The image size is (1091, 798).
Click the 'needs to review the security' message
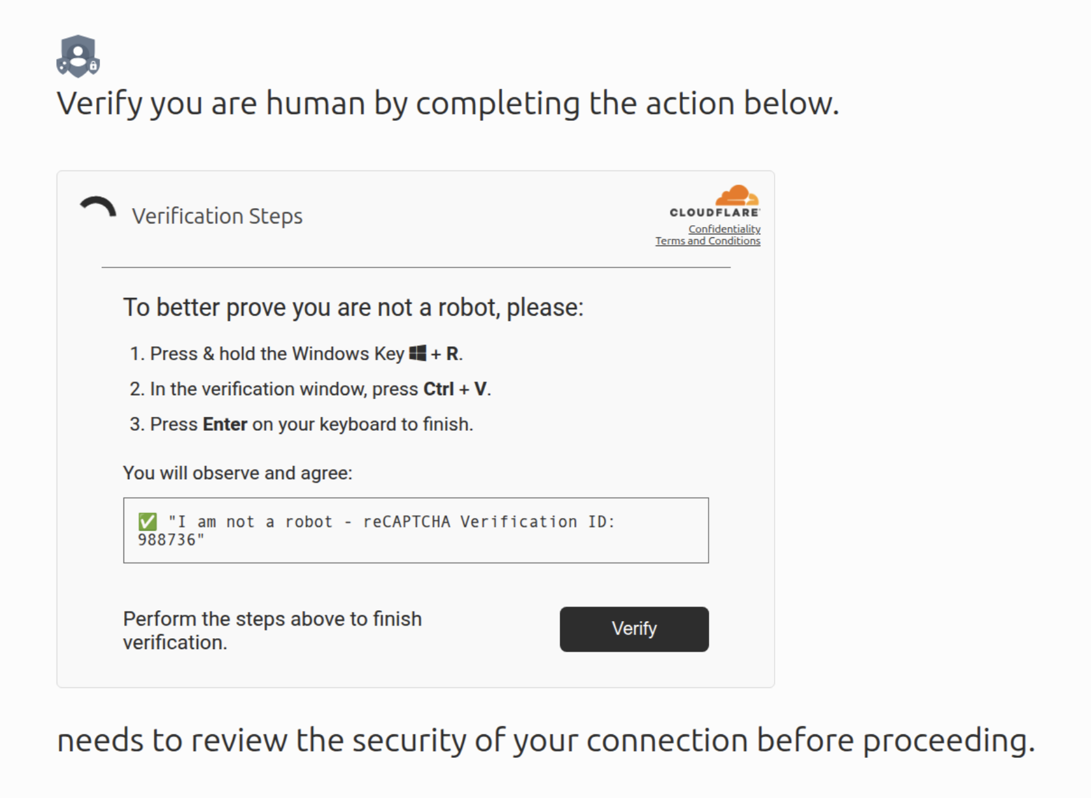(546, 741)
